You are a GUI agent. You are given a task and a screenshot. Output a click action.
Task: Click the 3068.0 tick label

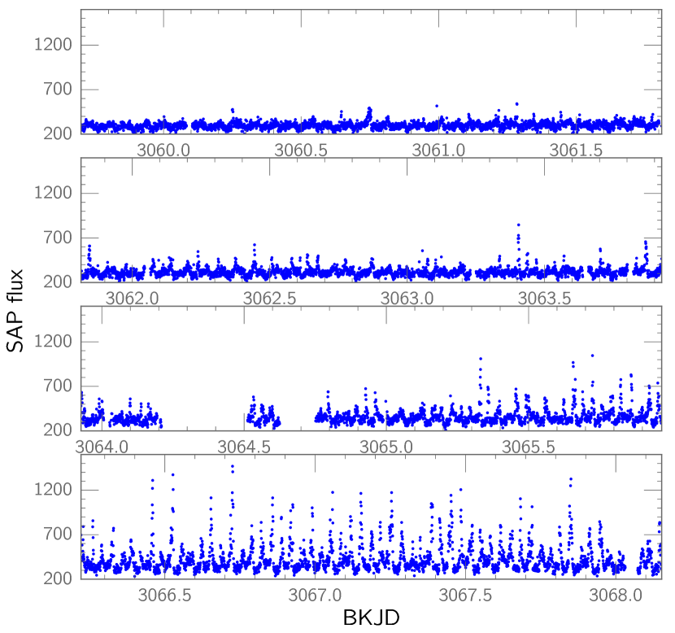616,595
